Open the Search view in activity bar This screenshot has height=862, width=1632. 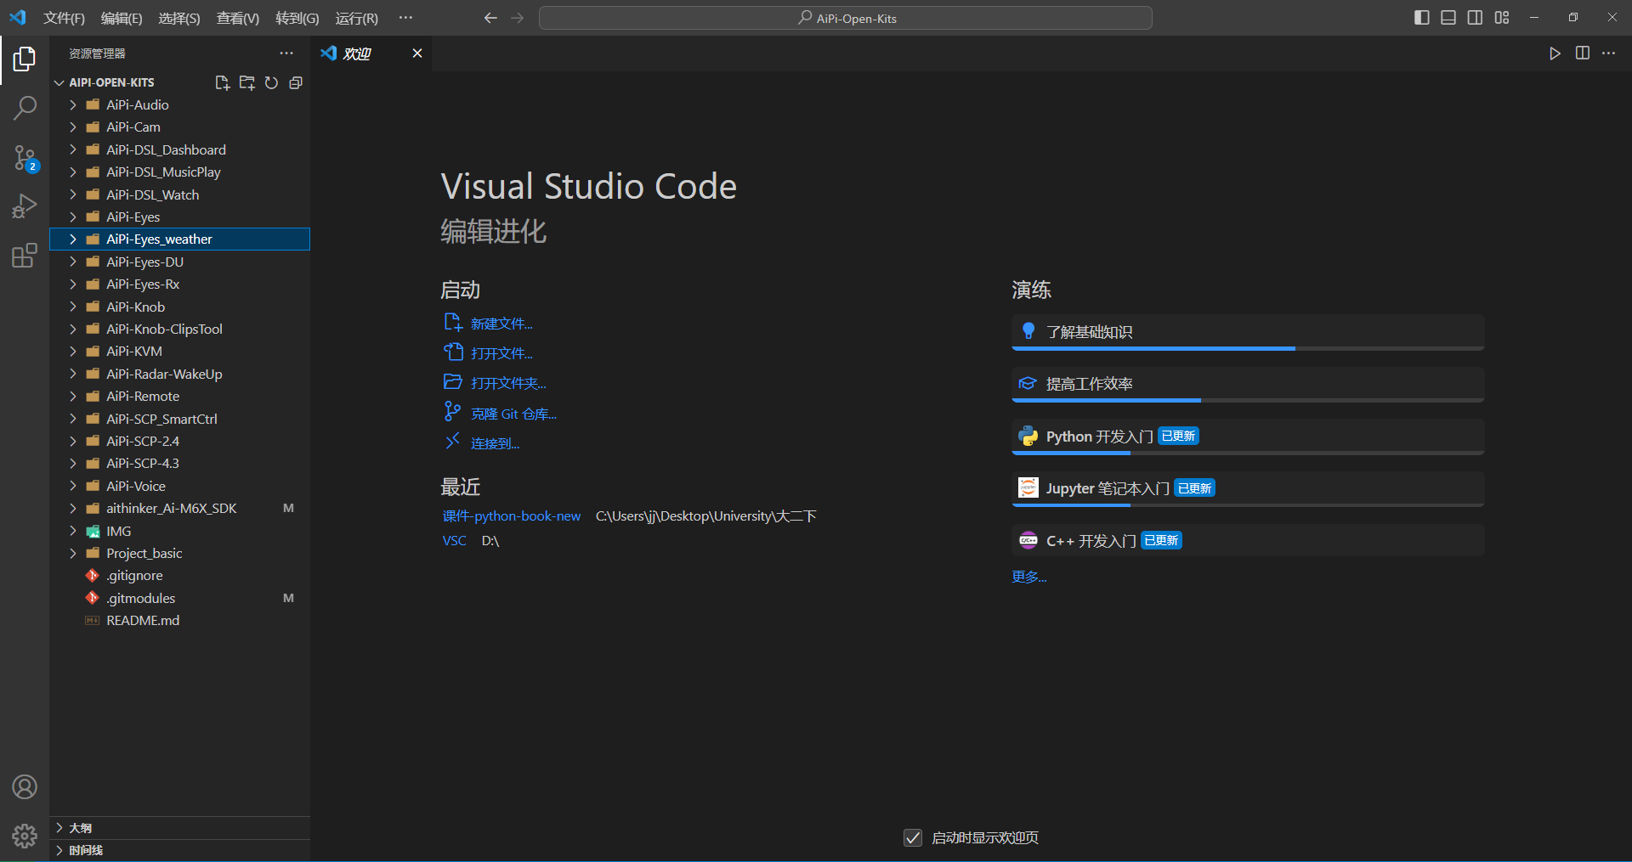click(x=25, y=108)
